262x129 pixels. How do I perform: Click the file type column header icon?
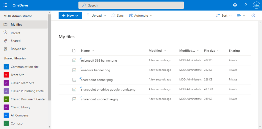pyautogui.click(x=74, y=51)
